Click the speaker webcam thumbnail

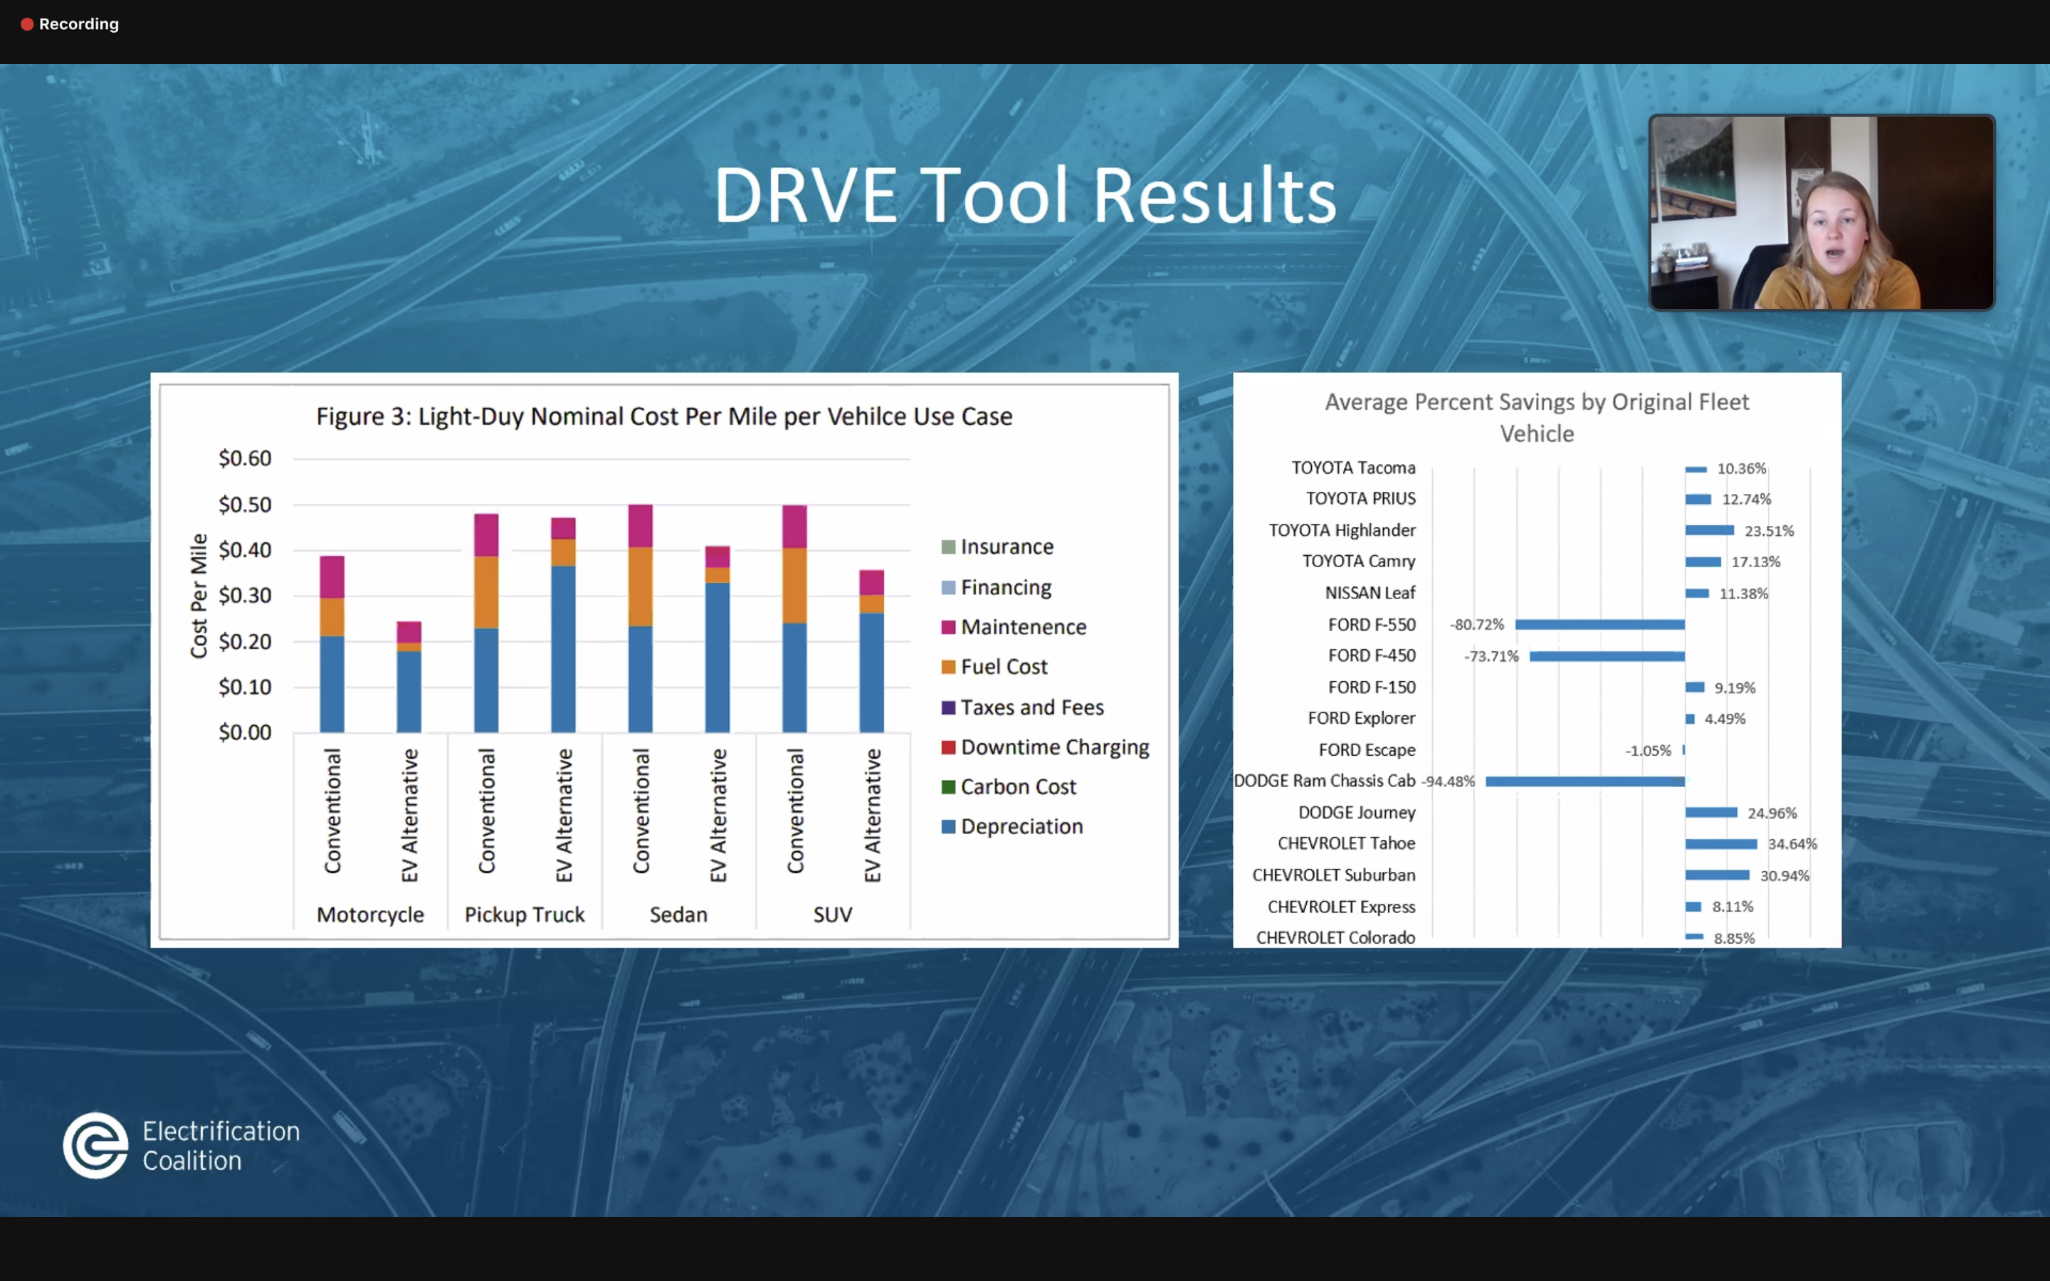pyautogui.click(x=1822, y=213)
